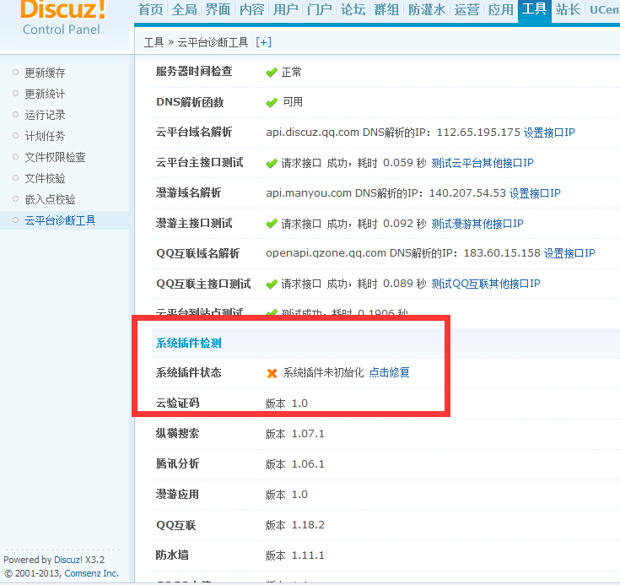
Task: Click 测试云平台其他接口IP link
Action: (x=483, y=163)
